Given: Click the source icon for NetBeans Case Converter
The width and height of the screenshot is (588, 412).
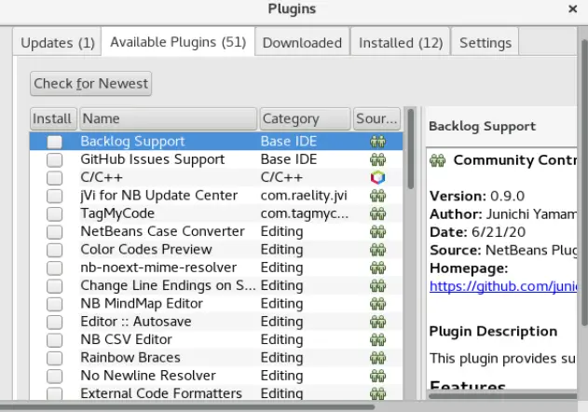Looking at the screenshot, I should 377,231.
